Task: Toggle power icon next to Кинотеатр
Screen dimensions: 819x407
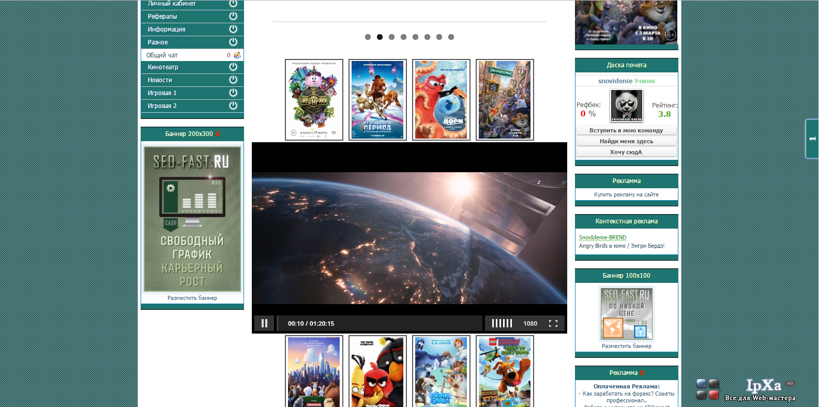Action: [x=233, y=67]
